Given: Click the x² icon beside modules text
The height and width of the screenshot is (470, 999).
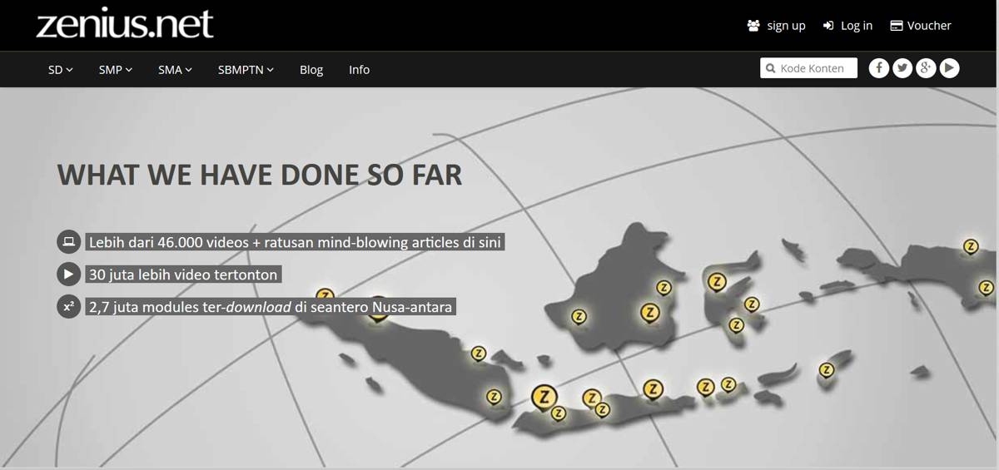Looking at the screenshot, I should coord(68,306).
